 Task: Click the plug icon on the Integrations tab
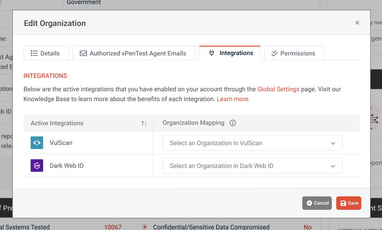pos(212,53)
